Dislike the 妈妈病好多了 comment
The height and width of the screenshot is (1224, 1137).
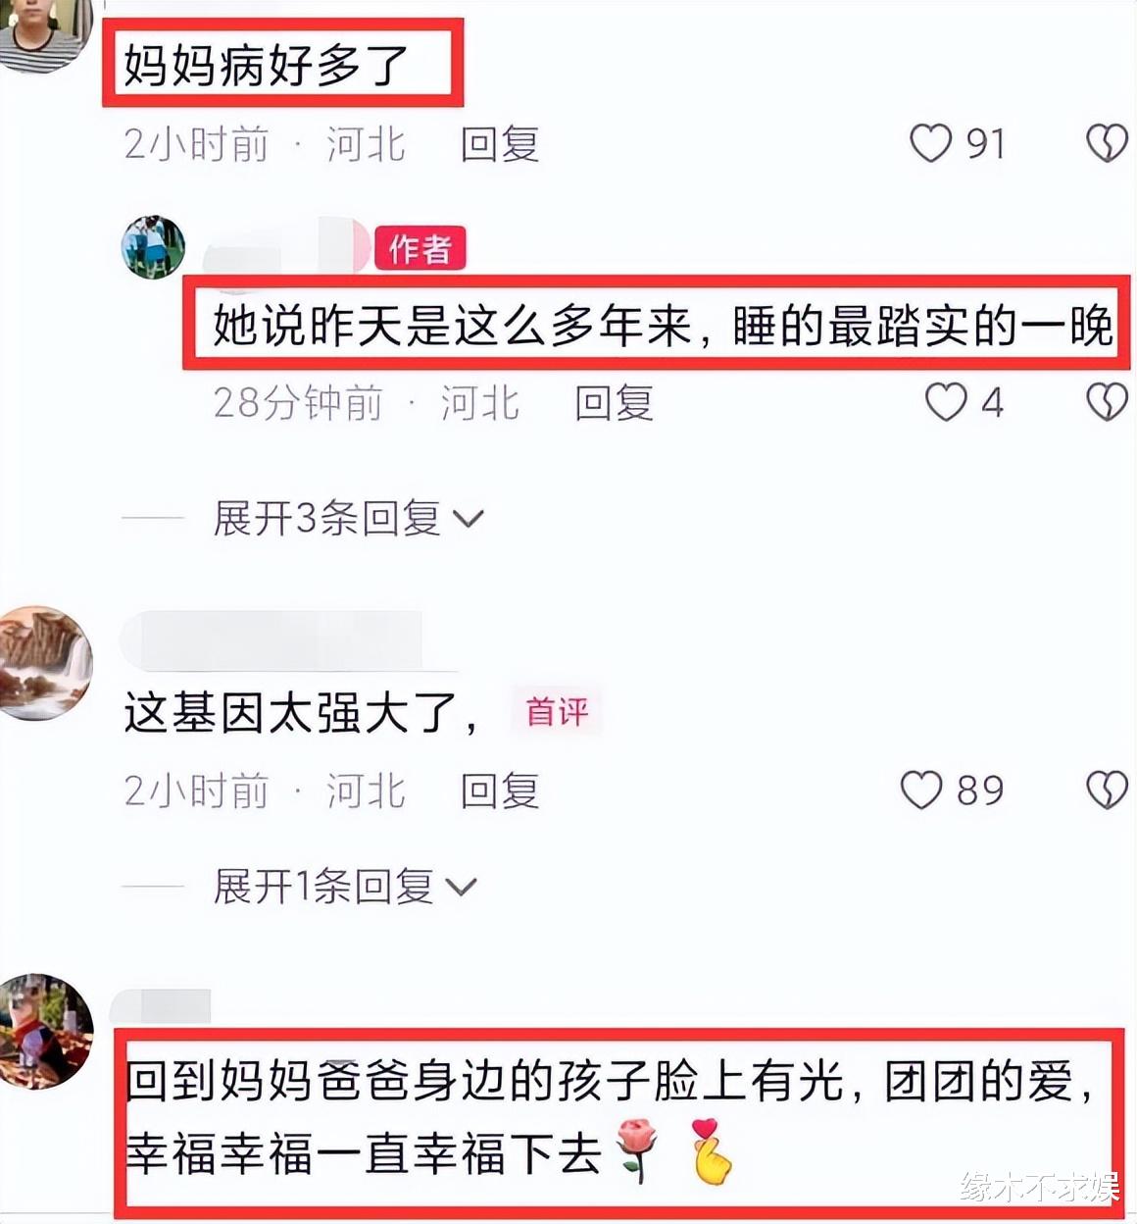pos(1107,143)
